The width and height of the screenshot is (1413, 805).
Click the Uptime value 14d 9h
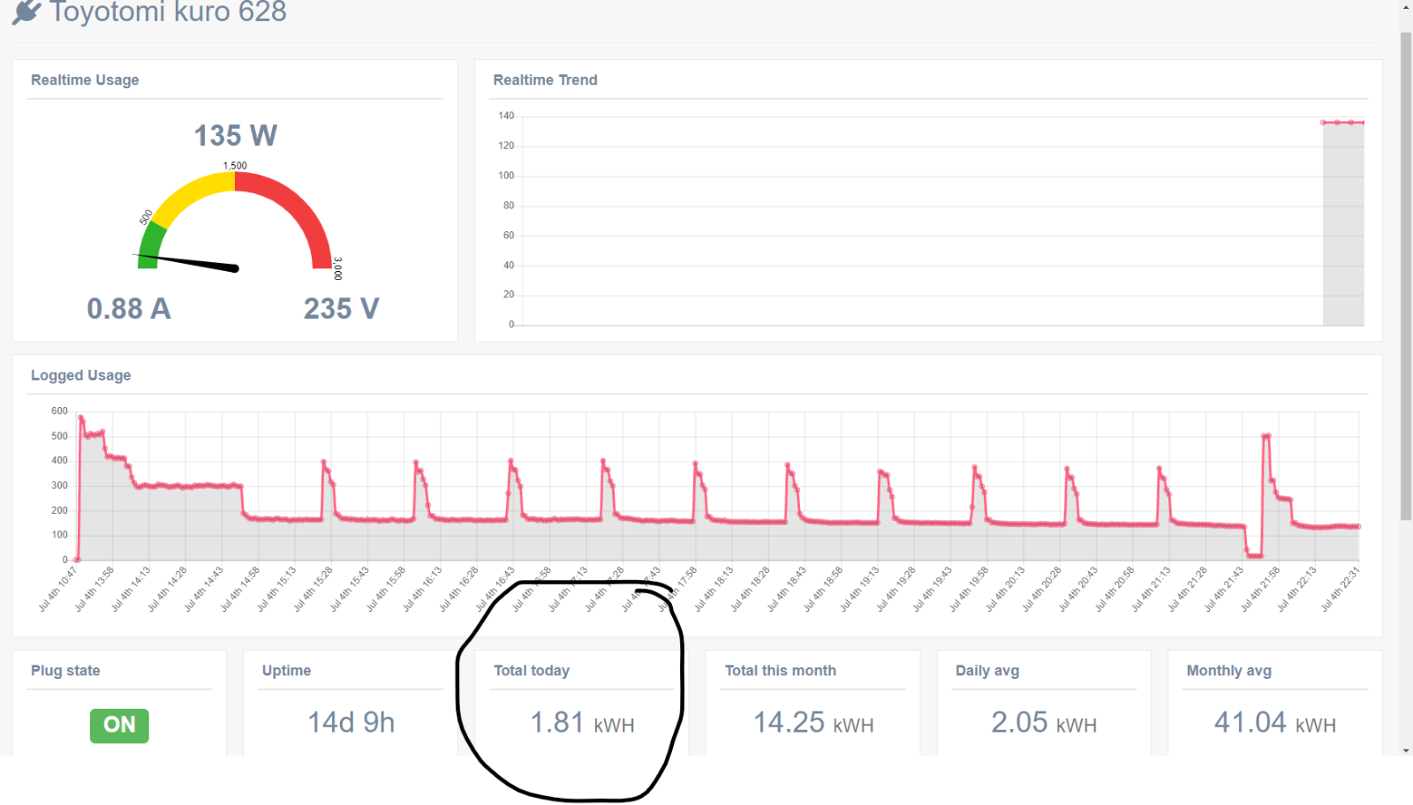351,723
